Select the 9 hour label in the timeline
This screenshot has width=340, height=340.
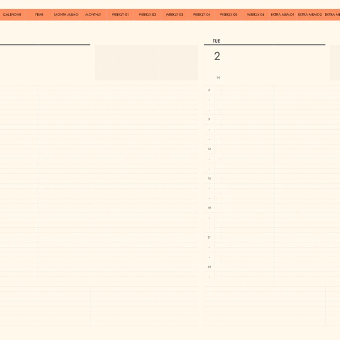tap(209, 119)
